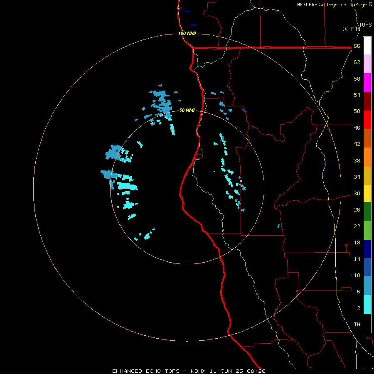Click the TOPS legend title

click(x=365, y=25)
